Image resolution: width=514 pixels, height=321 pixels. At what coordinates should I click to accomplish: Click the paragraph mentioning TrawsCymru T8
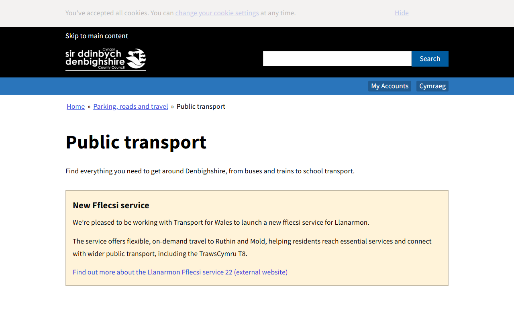tap(252, 247)
